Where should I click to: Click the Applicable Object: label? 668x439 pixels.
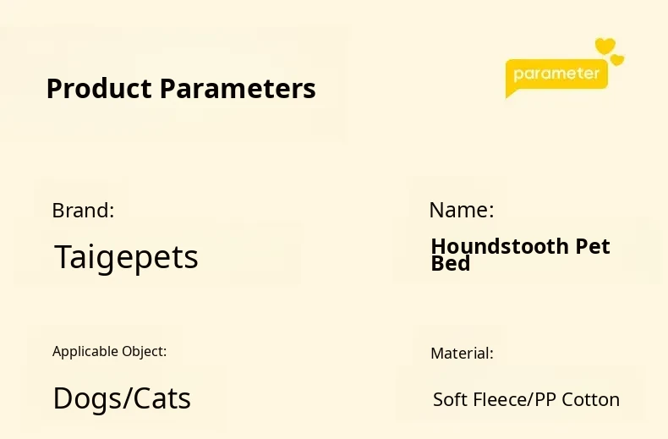click(x=109, y=352)
